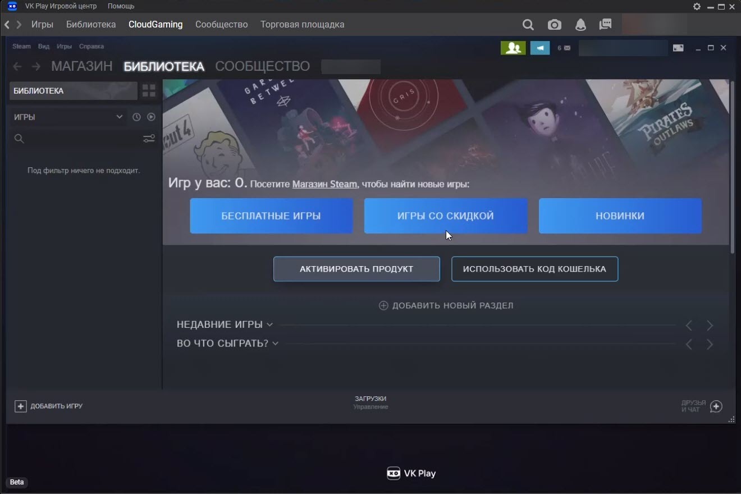
Task: Open the Вид menu in Steam
Action: coord(44,46)
